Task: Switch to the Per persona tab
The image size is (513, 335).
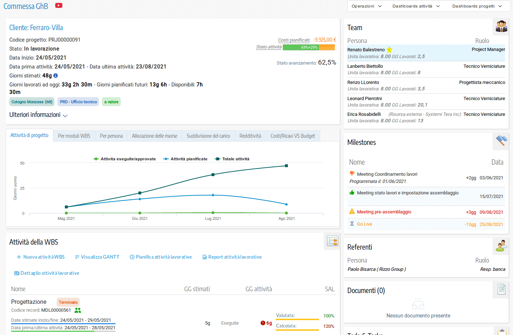Action: (x=111, y=136)
